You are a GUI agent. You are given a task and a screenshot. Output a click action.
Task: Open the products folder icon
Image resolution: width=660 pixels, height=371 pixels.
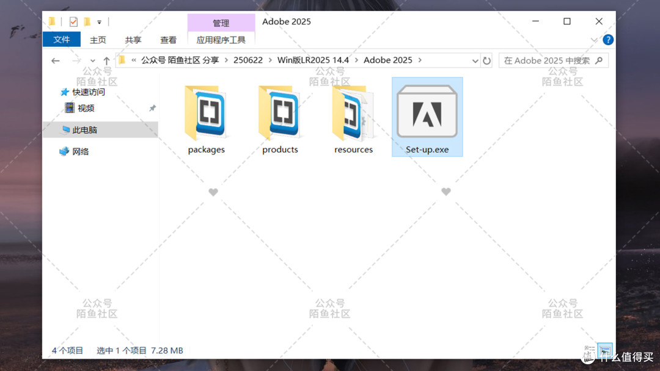(x=280, y=113)
